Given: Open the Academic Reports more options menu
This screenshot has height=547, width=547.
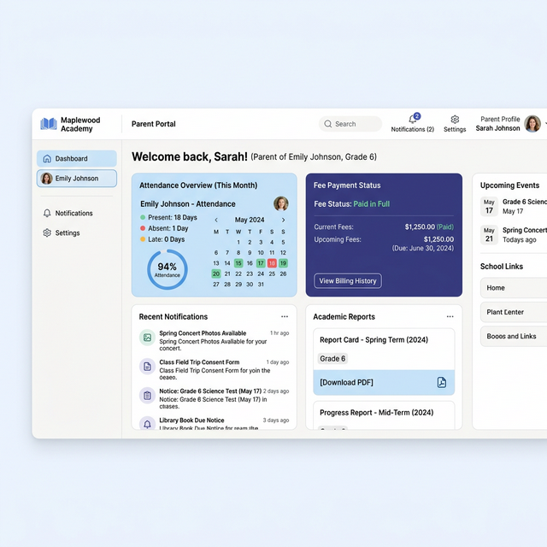Looking at the screenshot, I should click(450, 316).
